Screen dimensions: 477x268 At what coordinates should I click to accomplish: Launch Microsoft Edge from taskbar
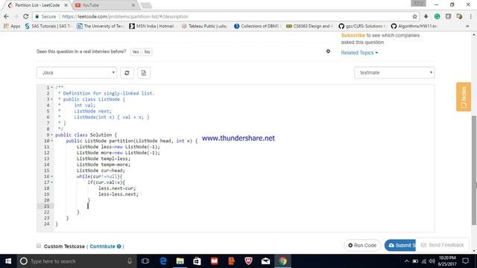(x=163, y=261)
